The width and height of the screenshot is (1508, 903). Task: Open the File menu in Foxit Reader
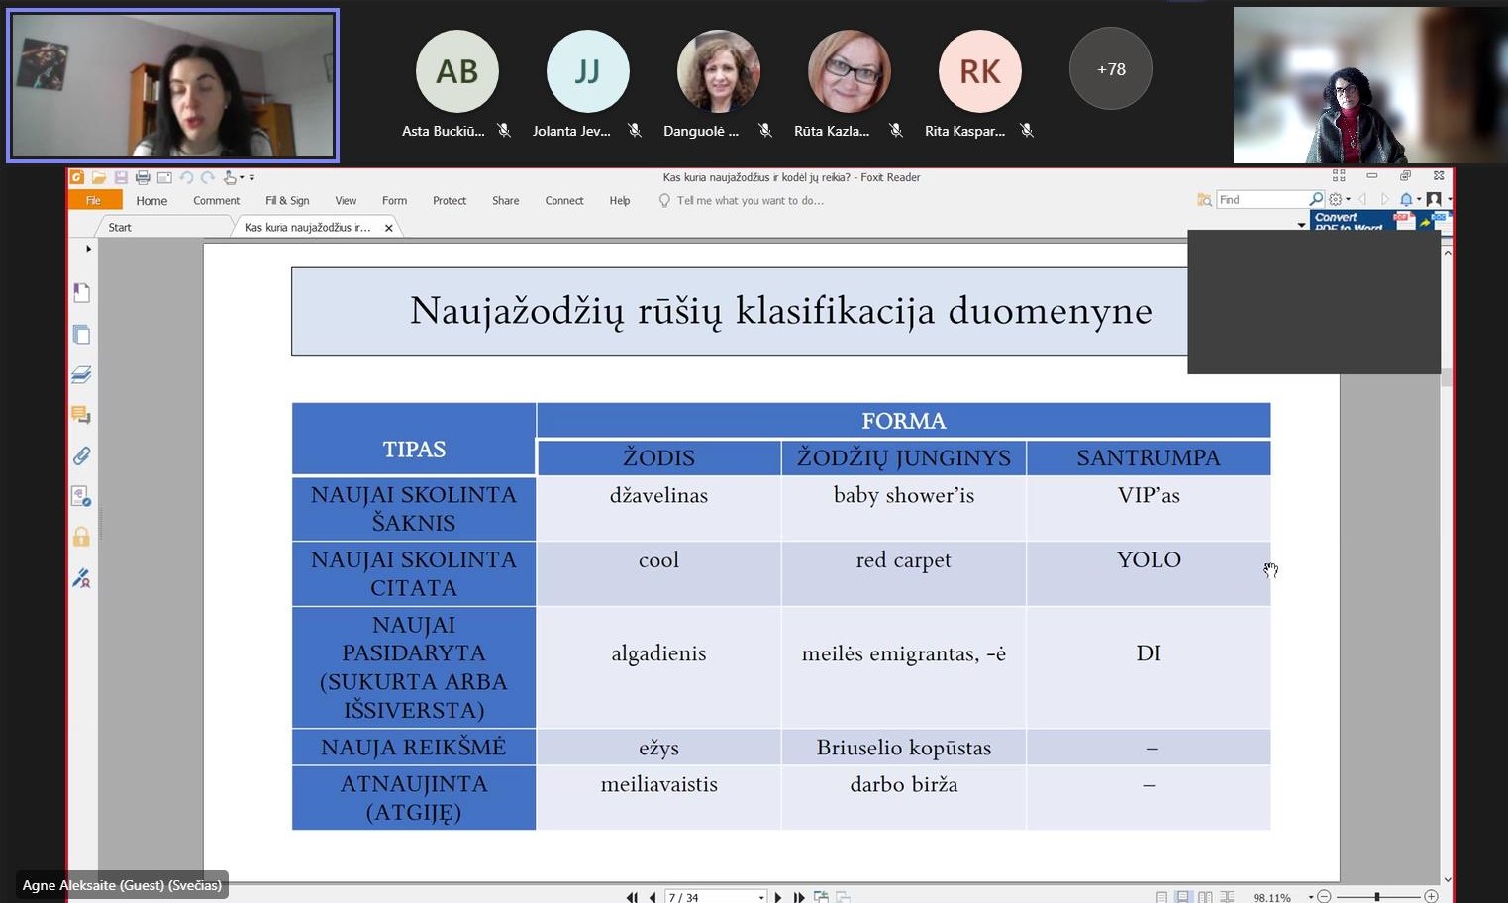94,200
